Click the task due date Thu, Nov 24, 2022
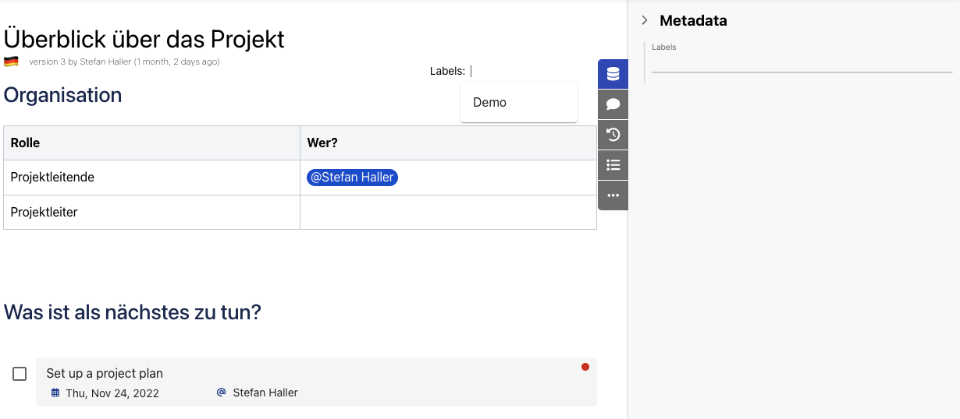The height and width of the screenshot is (419, 960). pos(112,393)
